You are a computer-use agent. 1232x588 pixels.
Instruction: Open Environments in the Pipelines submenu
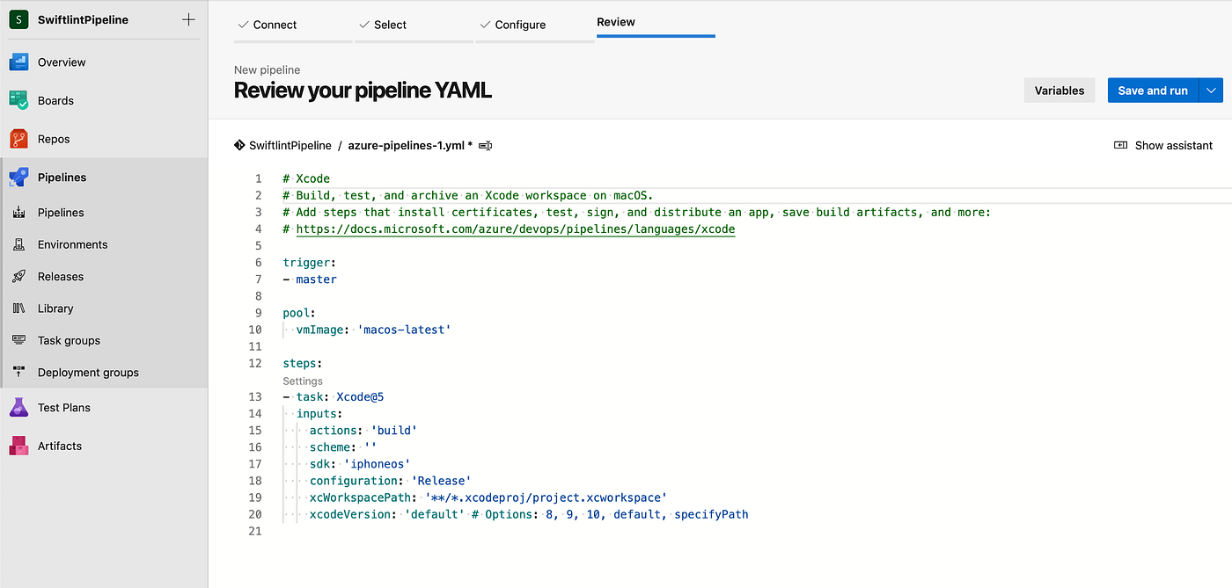[72, 244]
